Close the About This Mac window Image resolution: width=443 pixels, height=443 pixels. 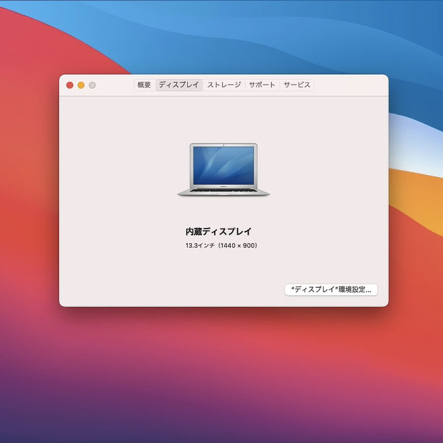70,85
